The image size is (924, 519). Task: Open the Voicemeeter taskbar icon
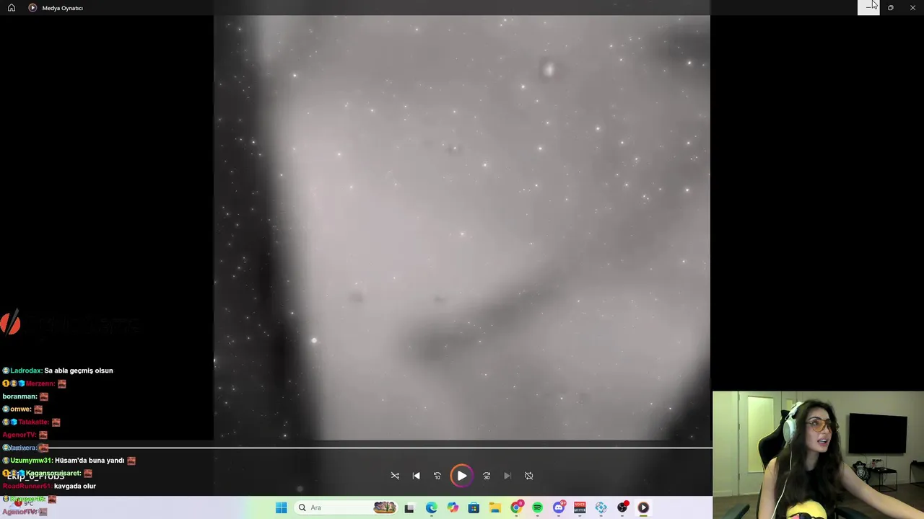click(x=580, y=507)
